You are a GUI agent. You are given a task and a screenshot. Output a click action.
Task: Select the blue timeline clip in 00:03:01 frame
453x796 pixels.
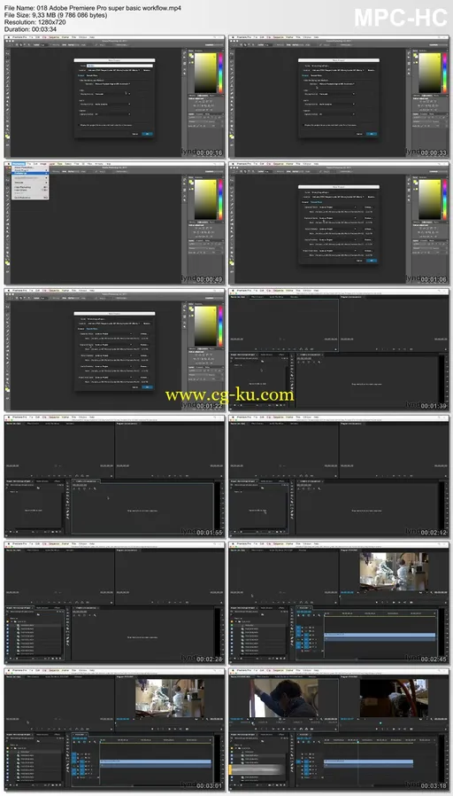pos(156,763)
